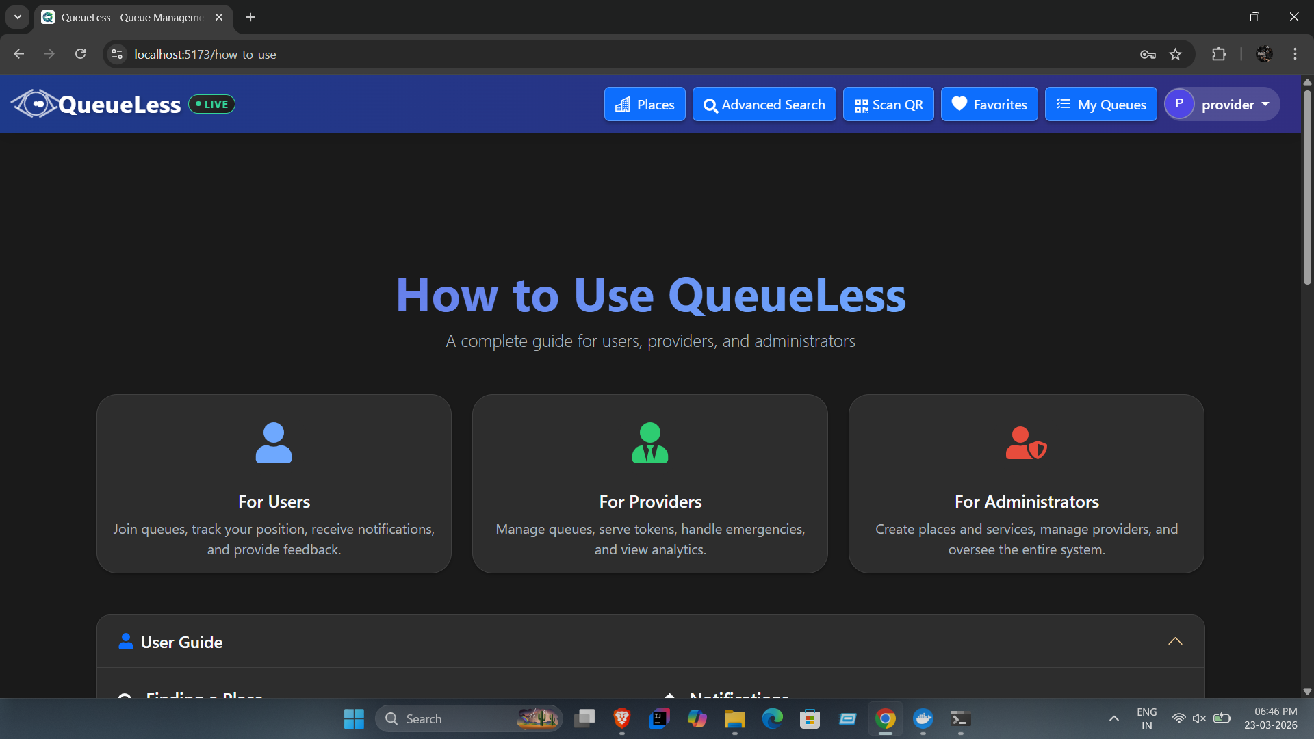
Task: Click the taskbar Search box
Action: 469,718
